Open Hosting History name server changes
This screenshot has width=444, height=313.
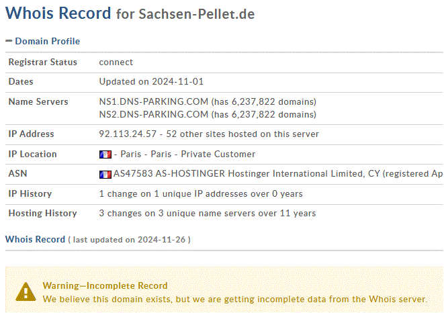(208, 214)
